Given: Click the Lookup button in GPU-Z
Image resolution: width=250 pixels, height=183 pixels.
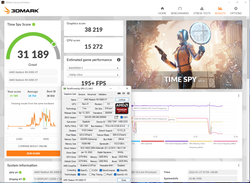Looking at the screenshot, I should pos(122,99).
